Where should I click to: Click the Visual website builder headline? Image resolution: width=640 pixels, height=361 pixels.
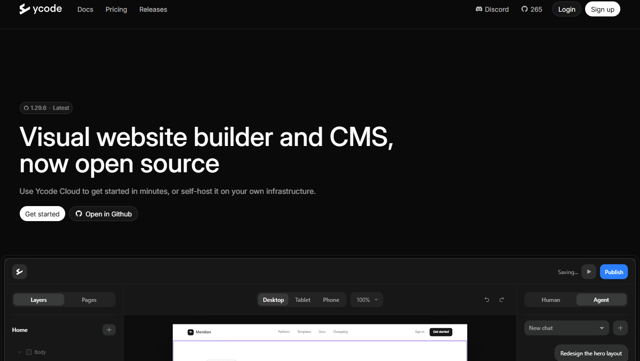206,150
